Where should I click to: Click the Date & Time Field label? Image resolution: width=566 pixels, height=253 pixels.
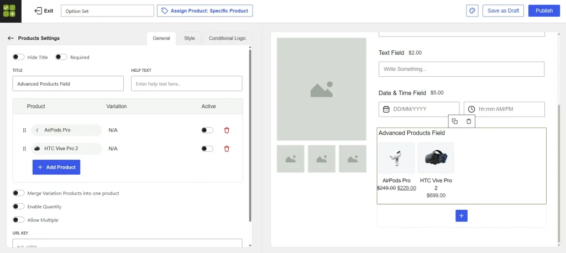click(402, 93)
